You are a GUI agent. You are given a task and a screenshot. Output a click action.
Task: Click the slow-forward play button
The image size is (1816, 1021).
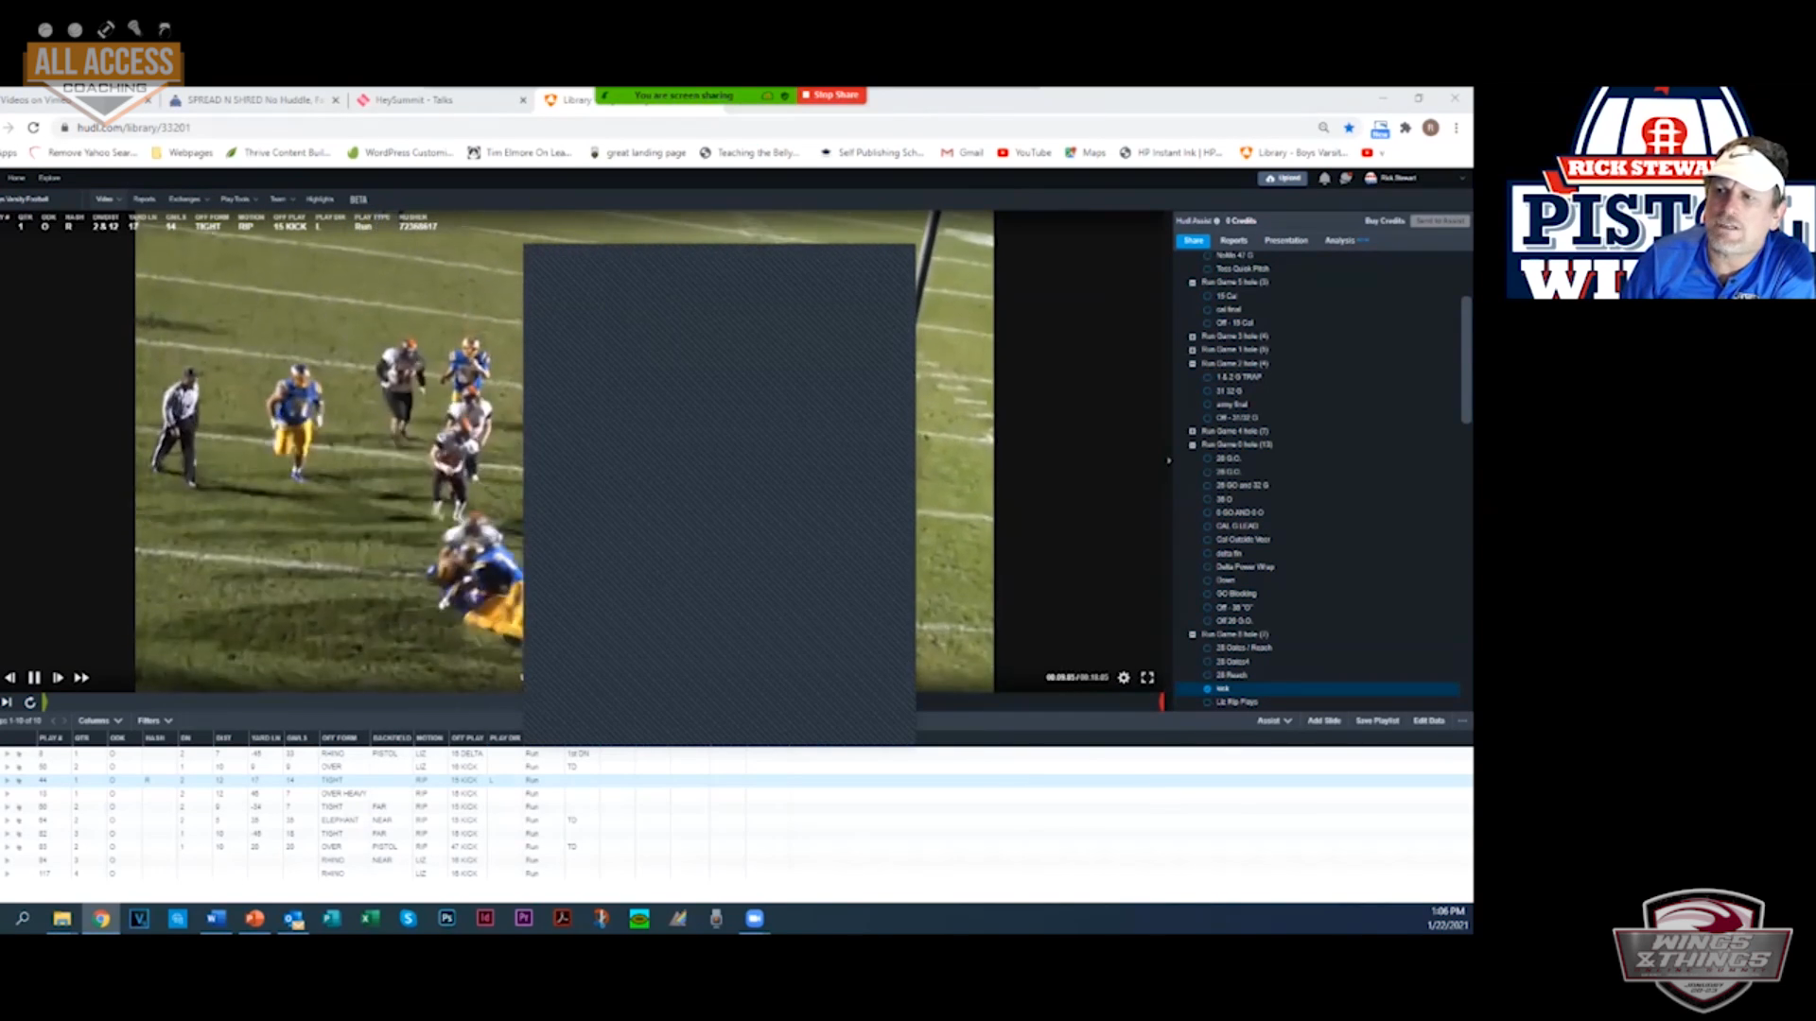[x=58, y=678]
